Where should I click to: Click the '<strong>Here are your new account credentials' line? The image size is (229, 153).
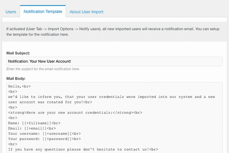click(75, 112)
